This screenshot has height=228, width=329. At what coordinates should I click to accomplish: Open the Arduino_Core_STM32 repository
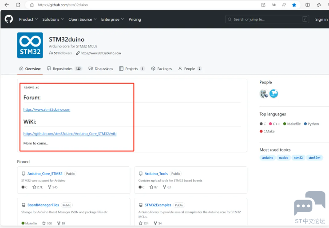[x=45, y=174]
